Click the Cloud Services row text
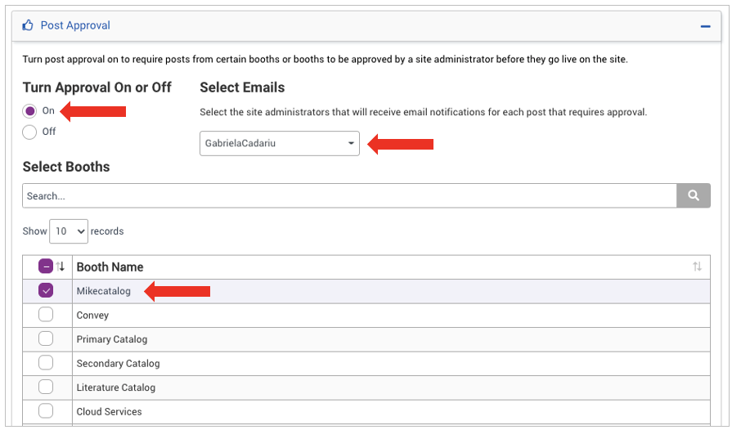 (110, 412)
